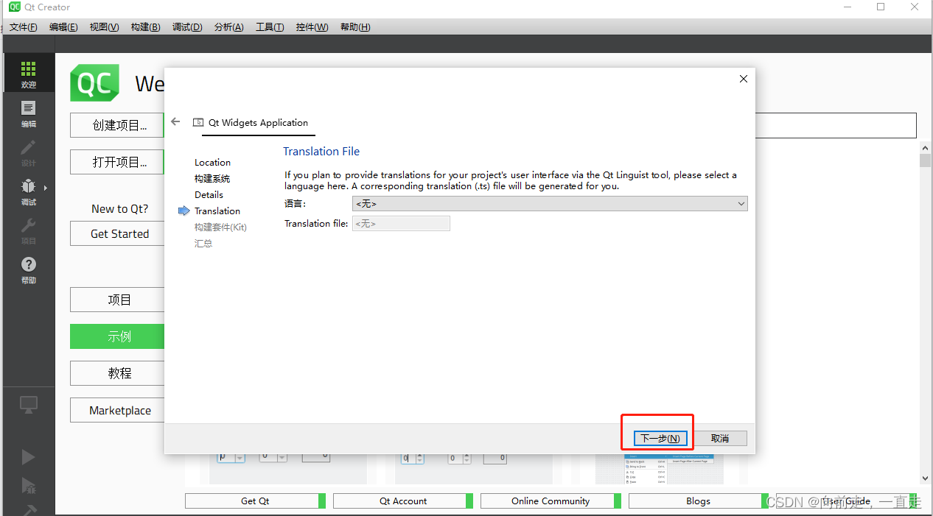Click the Start Debugging run icon
This screenshot has width=933, height=516.
pos(28,484)
